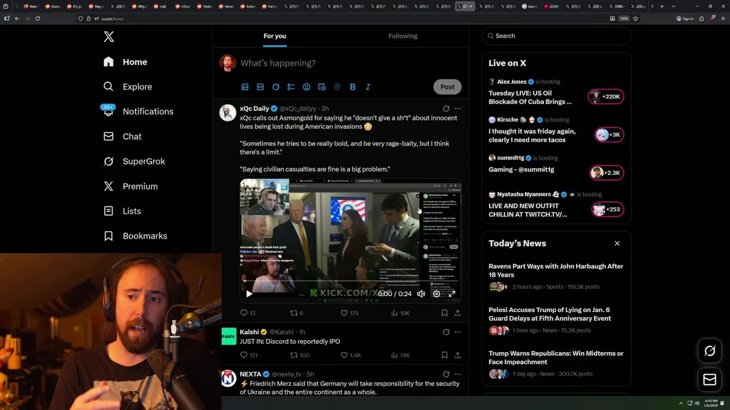Play the xQc Daily video

pyautogui.click(x=249, y=294)
